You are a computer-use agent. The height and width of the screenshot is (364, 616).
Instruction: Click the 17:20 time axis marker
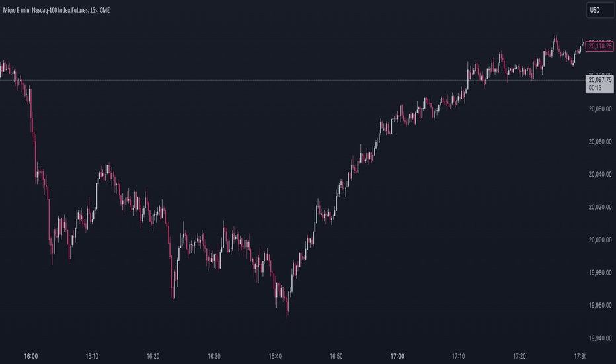(x=520, y=356)
